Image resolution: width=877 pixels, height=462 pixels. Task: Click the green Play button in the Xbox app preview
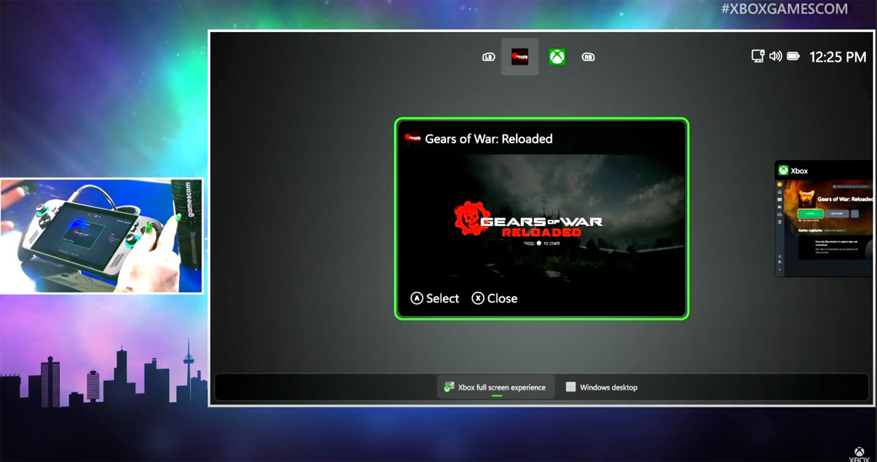pos(810,214)
